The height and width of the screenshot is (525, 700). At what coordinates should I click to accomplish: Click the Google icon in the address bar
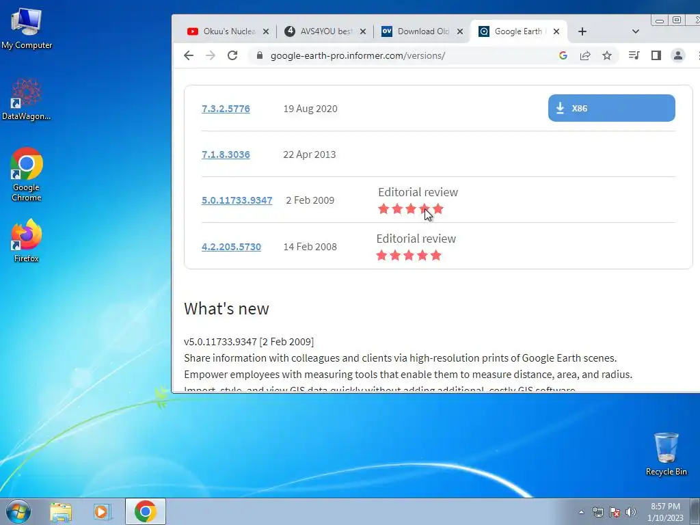click(563, 55)
